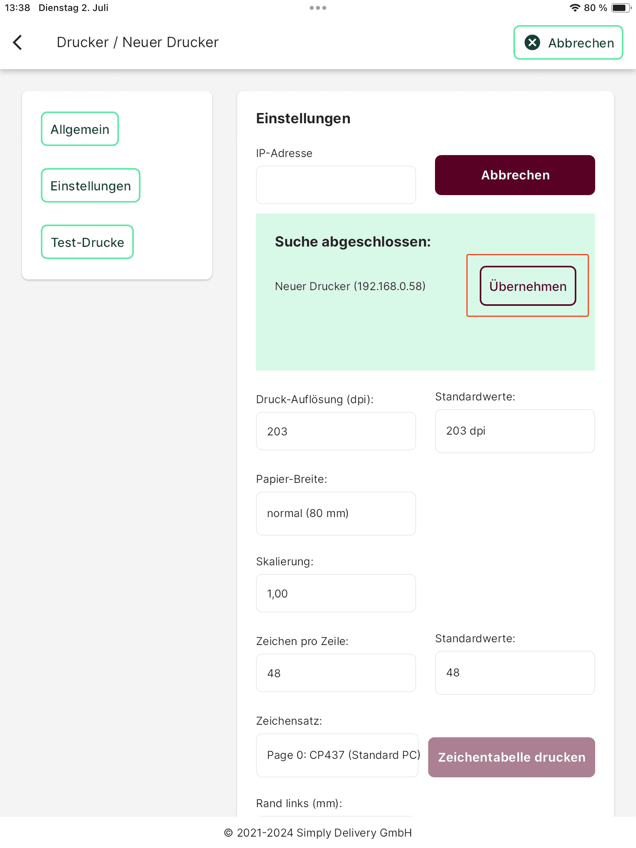Open the Allgemein section
The height and width of the screenshot is (848, 636).
[80, 129]
